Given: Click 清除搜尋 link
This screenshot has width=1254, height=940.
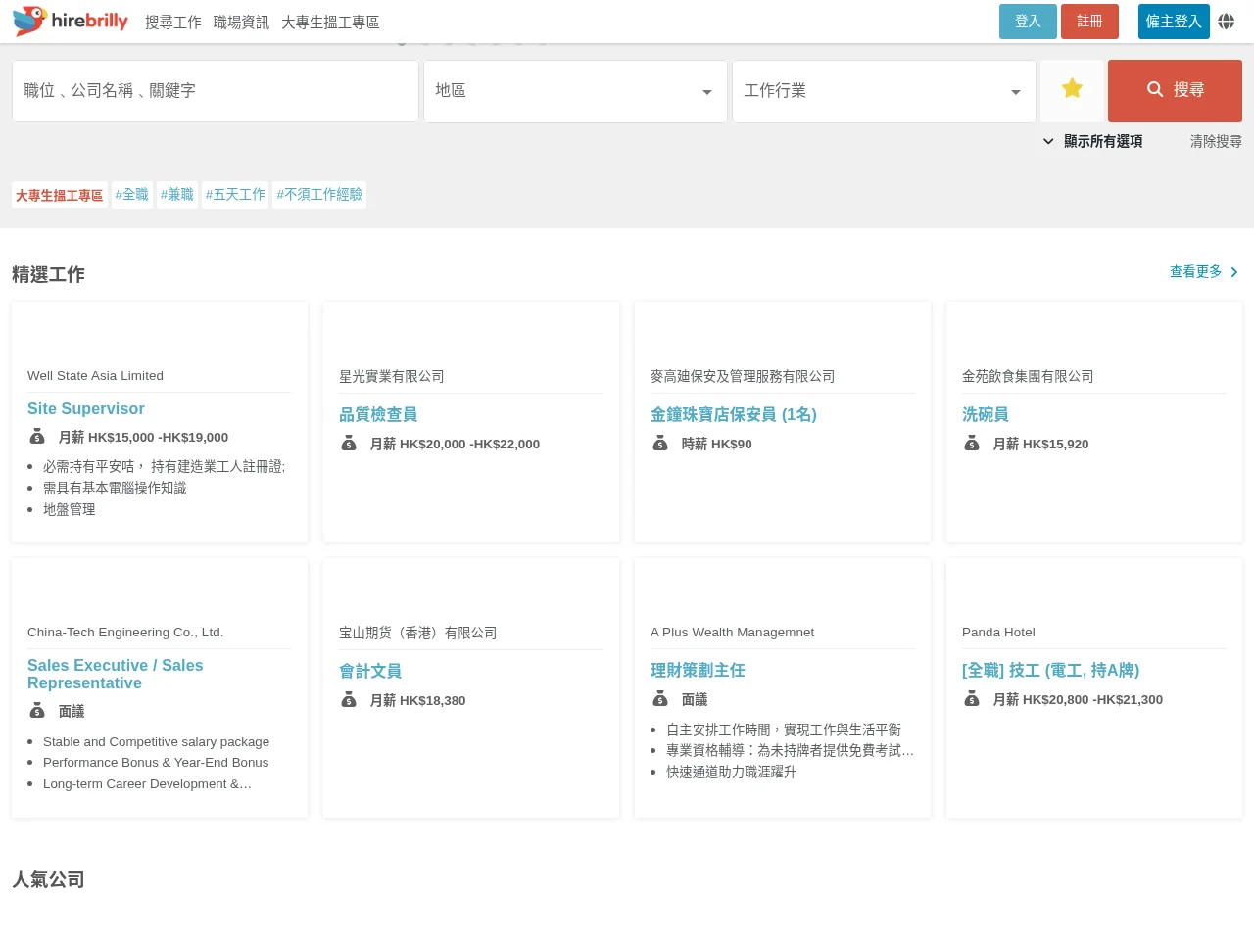Looking at the screenshot, I should tap(1216, 141).
